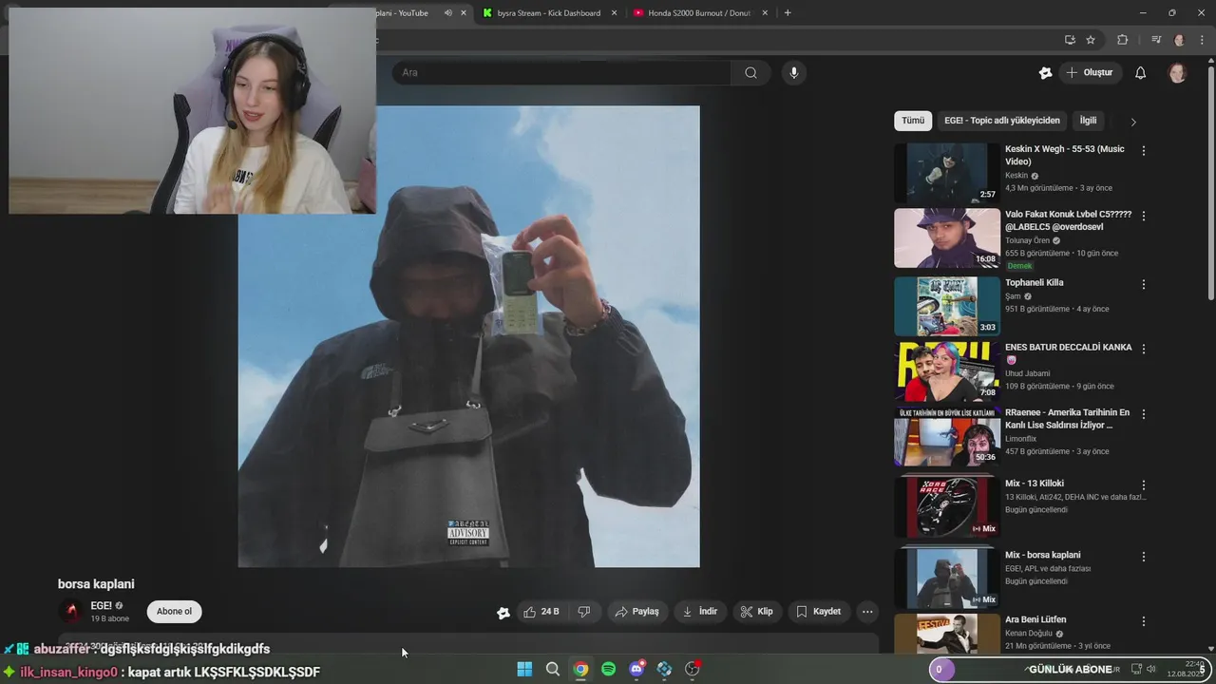The width and height of the screenshot is (1216, 684).
Task: Click the YouTube search magnifier button
Action: 750,72
